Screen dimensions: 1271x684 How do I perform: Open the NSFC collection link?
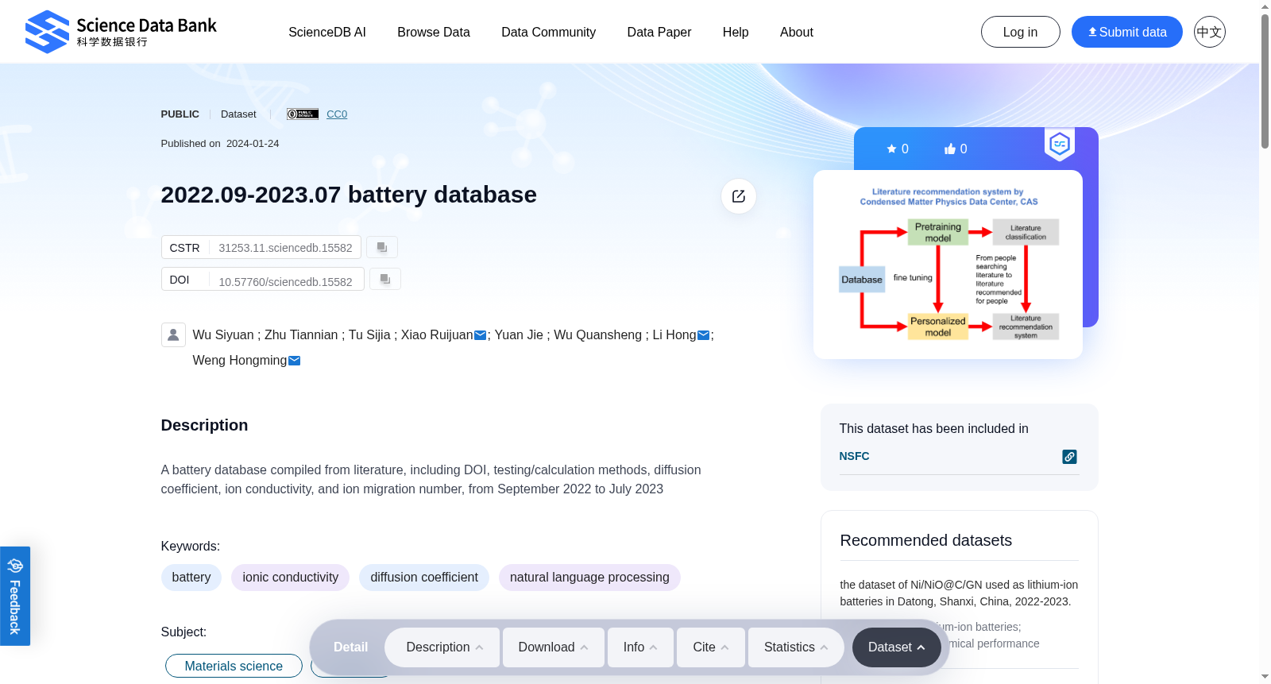[854, 456]
